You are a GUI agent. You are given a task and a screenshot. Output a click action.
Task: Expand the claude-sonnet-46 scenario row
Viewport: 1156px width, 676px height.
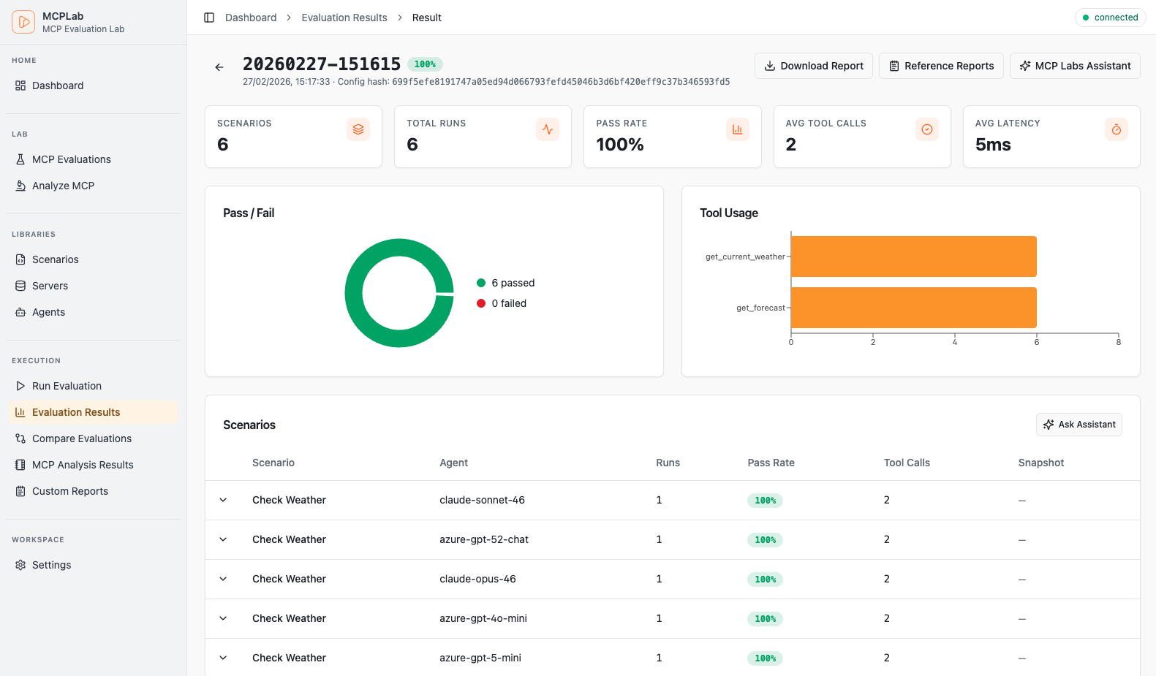223,500
